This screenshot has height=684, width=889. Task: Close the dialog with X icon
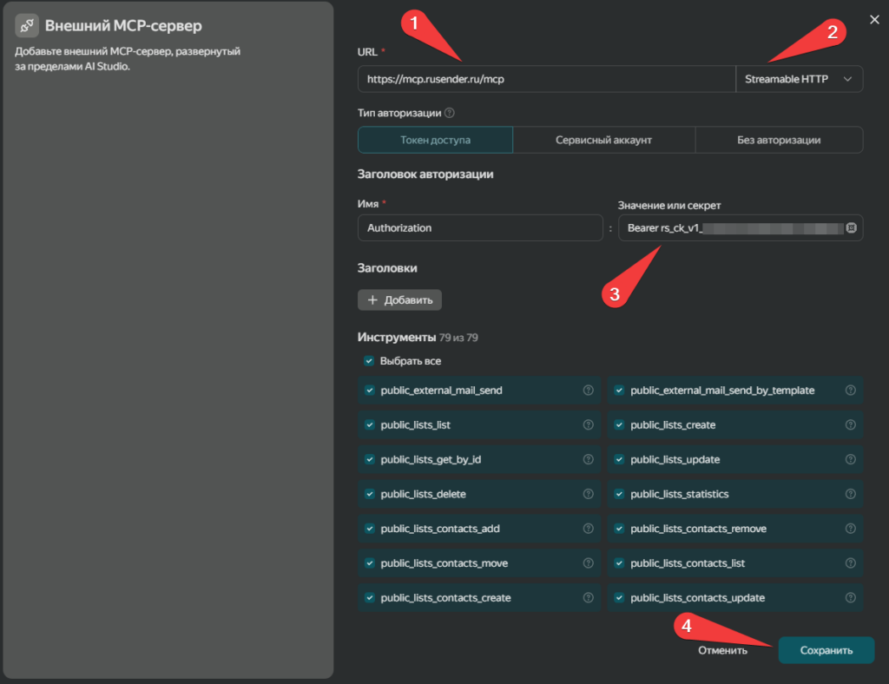pos(874,20)
